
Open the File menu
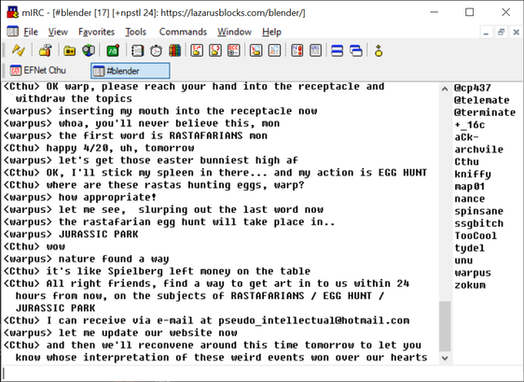click(31, 32)
